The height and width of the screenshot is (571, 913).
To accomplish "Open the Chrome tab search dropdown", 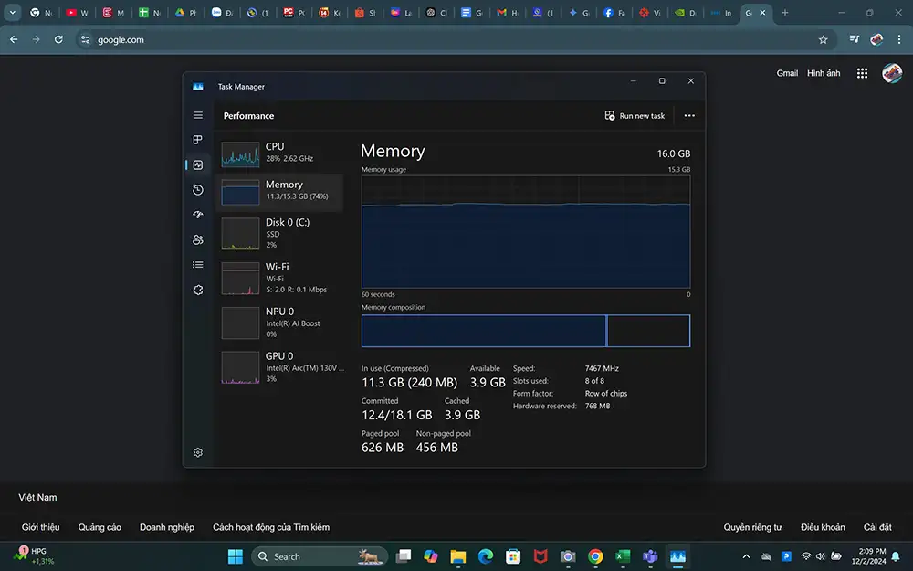I will pyautogui.click(x=13, y=13).
